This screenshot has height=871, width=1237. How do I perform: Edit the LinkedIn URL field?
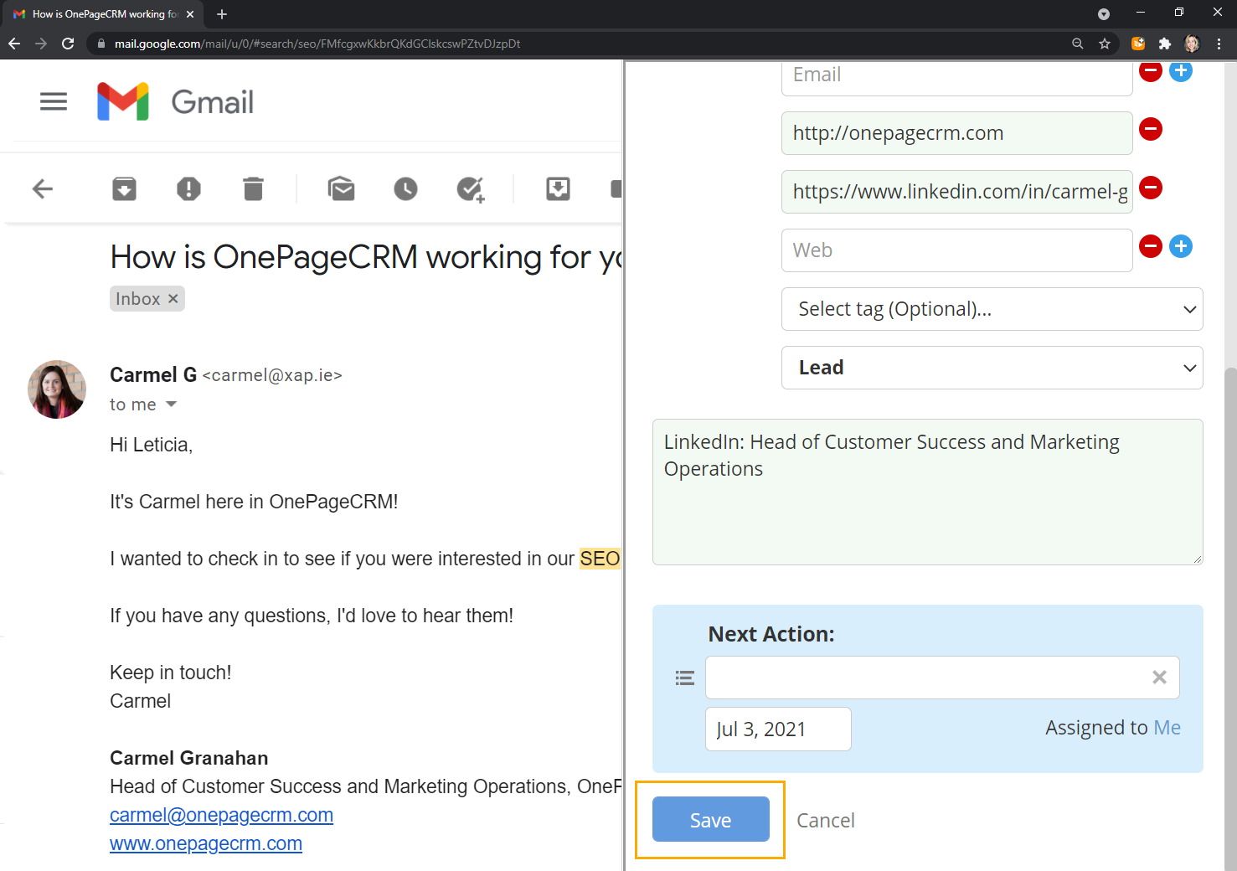coord(956,192)
